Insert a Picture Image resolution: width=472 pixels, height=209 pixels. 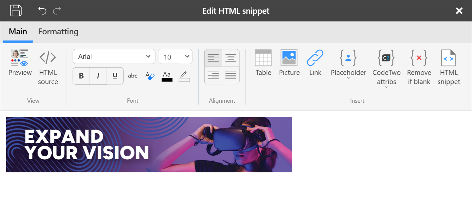pos(289,63)
